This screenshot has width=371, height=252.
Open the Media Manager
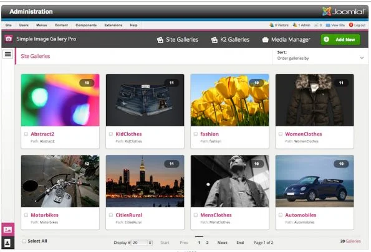[286, 40]
